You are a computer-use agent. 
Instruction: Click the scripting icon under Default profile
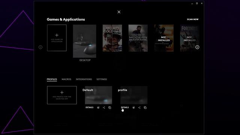point(98,108)
